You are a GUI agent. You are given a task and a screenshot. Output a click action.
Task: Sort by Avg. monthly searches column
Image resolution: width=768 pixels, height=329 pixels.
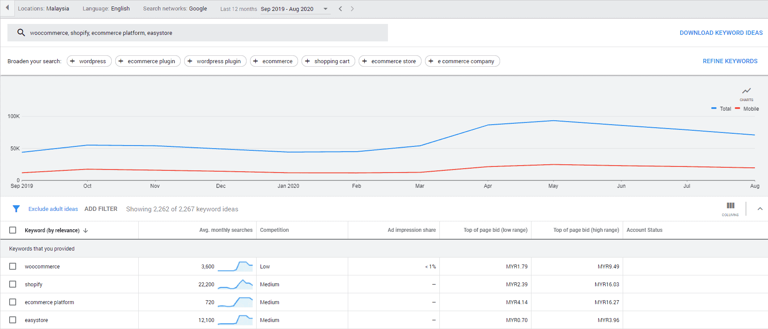[226, 230]
